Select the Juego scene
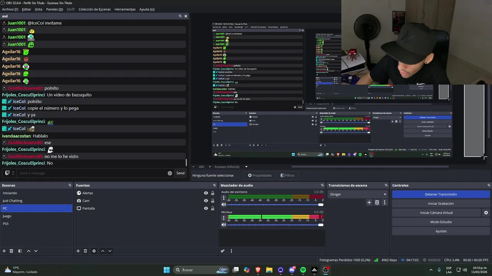 pos(36,216)
